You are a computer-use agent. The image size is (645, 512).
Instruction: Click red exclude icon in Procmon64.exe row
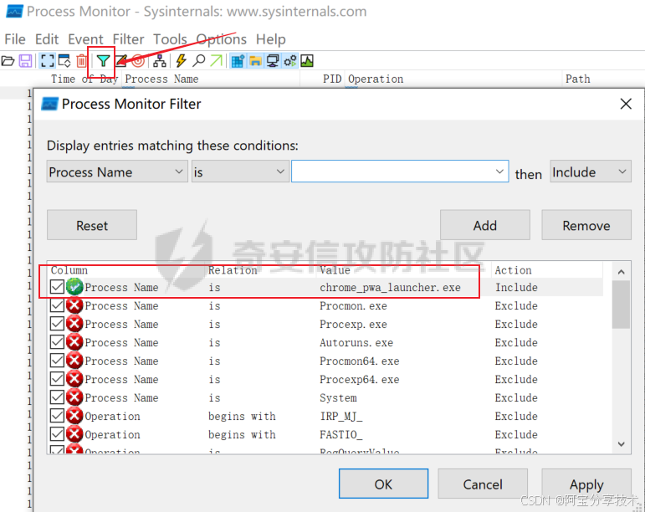(x=74, y=361)
